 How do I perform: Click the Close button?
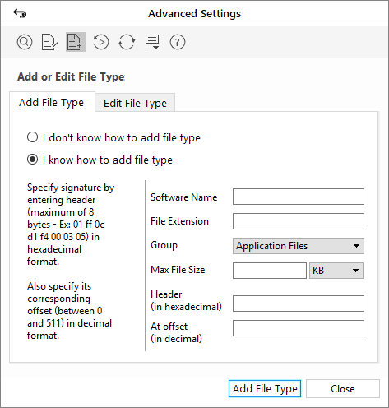(x=343, y=388)
